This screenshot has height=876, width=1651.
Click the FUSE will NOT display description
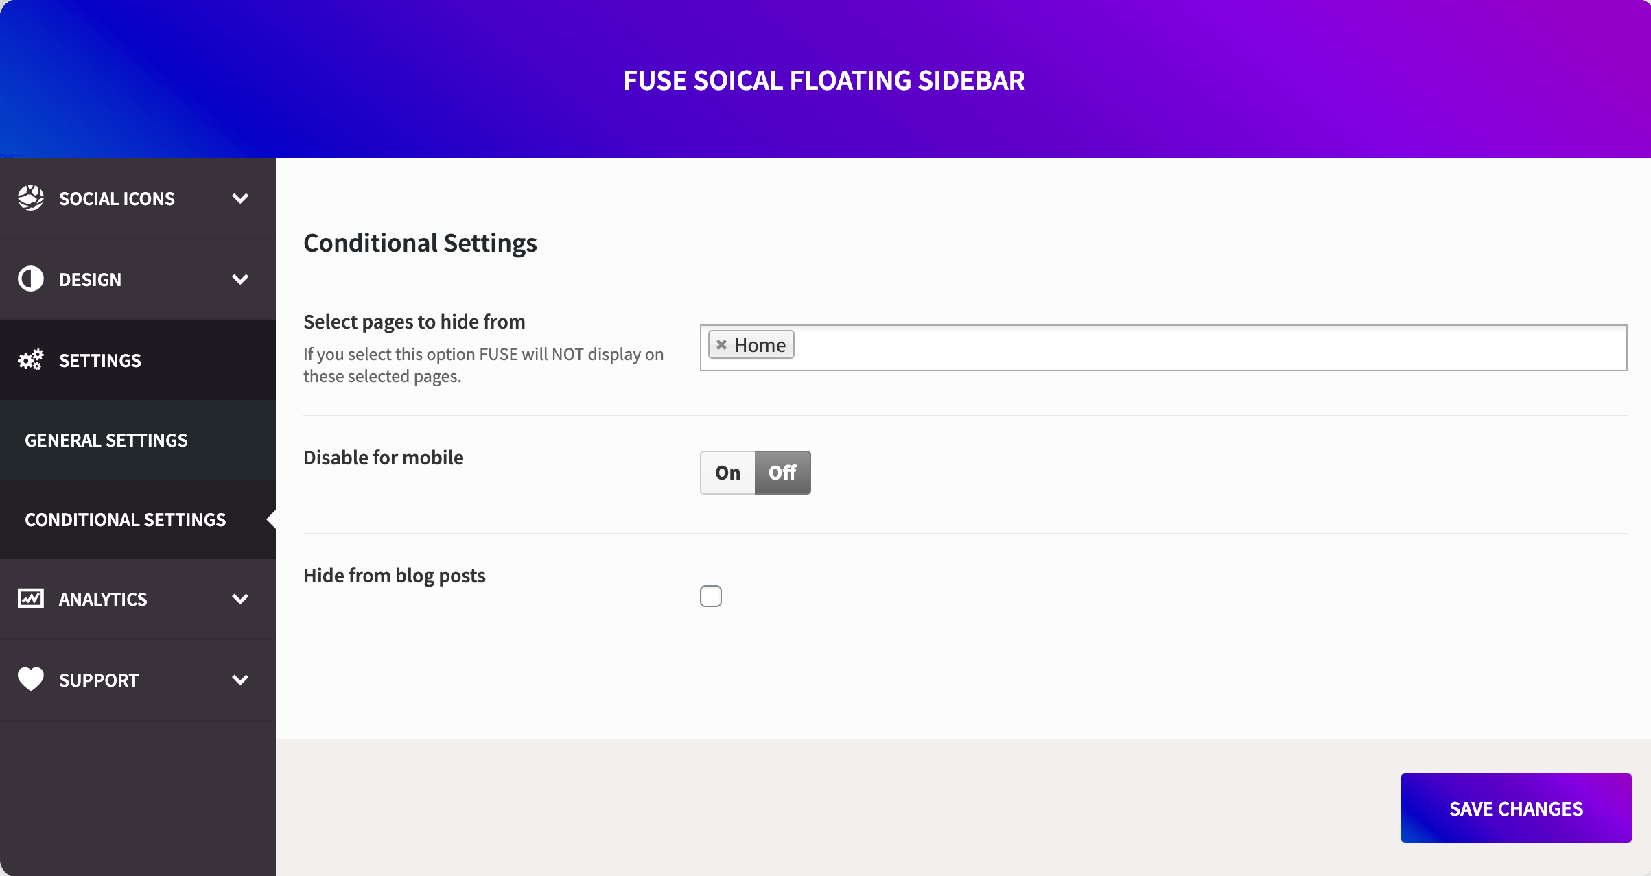483,365
